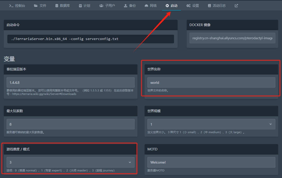Click the calendar icon for Schedules
The image size is (282, 178).
(x=80, y=6)
